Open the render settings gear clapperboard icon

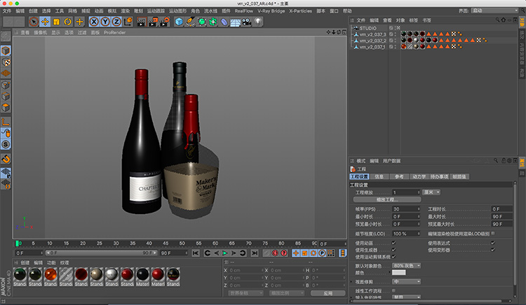click(x=164, y=22)
